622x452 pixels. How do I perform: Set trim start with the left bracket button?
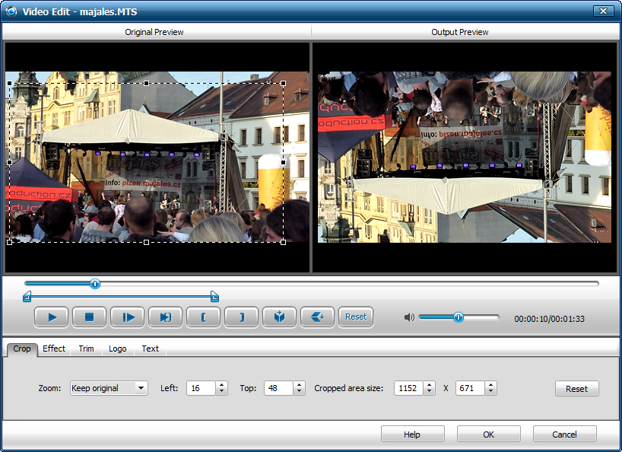point(204,317)
